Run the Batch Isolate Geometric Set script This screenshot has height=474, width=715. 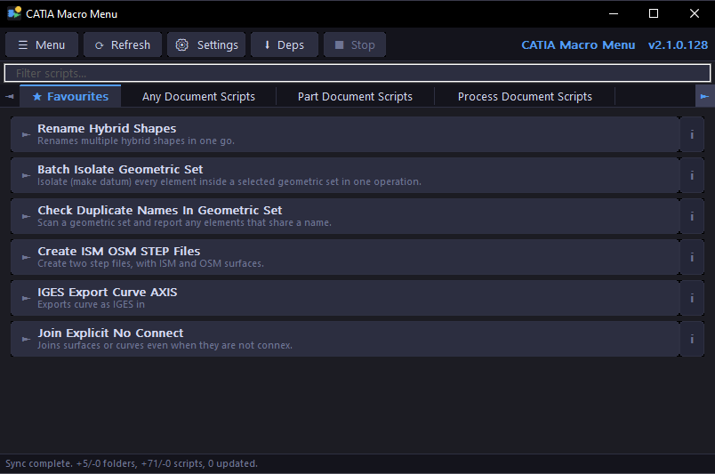[x=345, y=175]
